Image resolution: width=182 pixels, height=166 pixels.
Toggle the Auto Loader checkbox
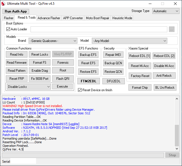(8, 29)
